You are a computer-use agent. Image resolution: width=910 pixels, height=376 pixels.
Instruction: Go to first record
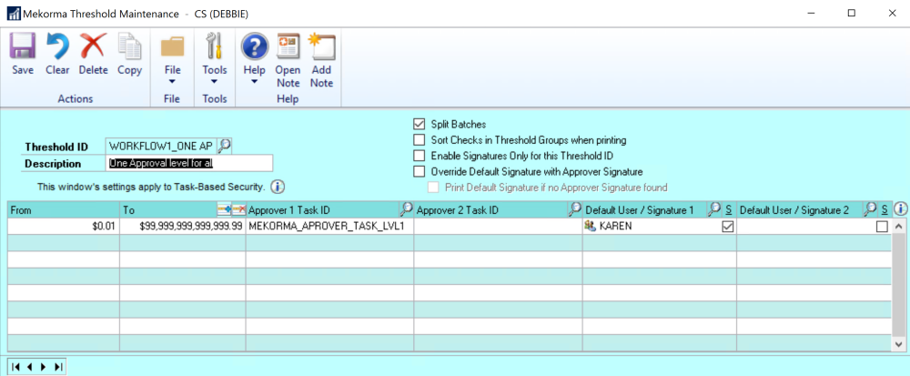15,367
